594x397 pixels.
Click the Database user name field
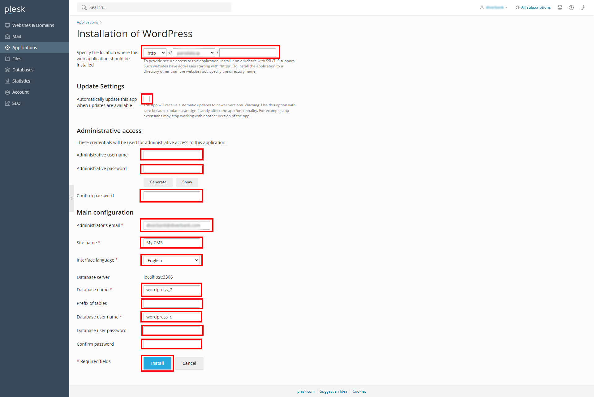click(x=172, y=317)
